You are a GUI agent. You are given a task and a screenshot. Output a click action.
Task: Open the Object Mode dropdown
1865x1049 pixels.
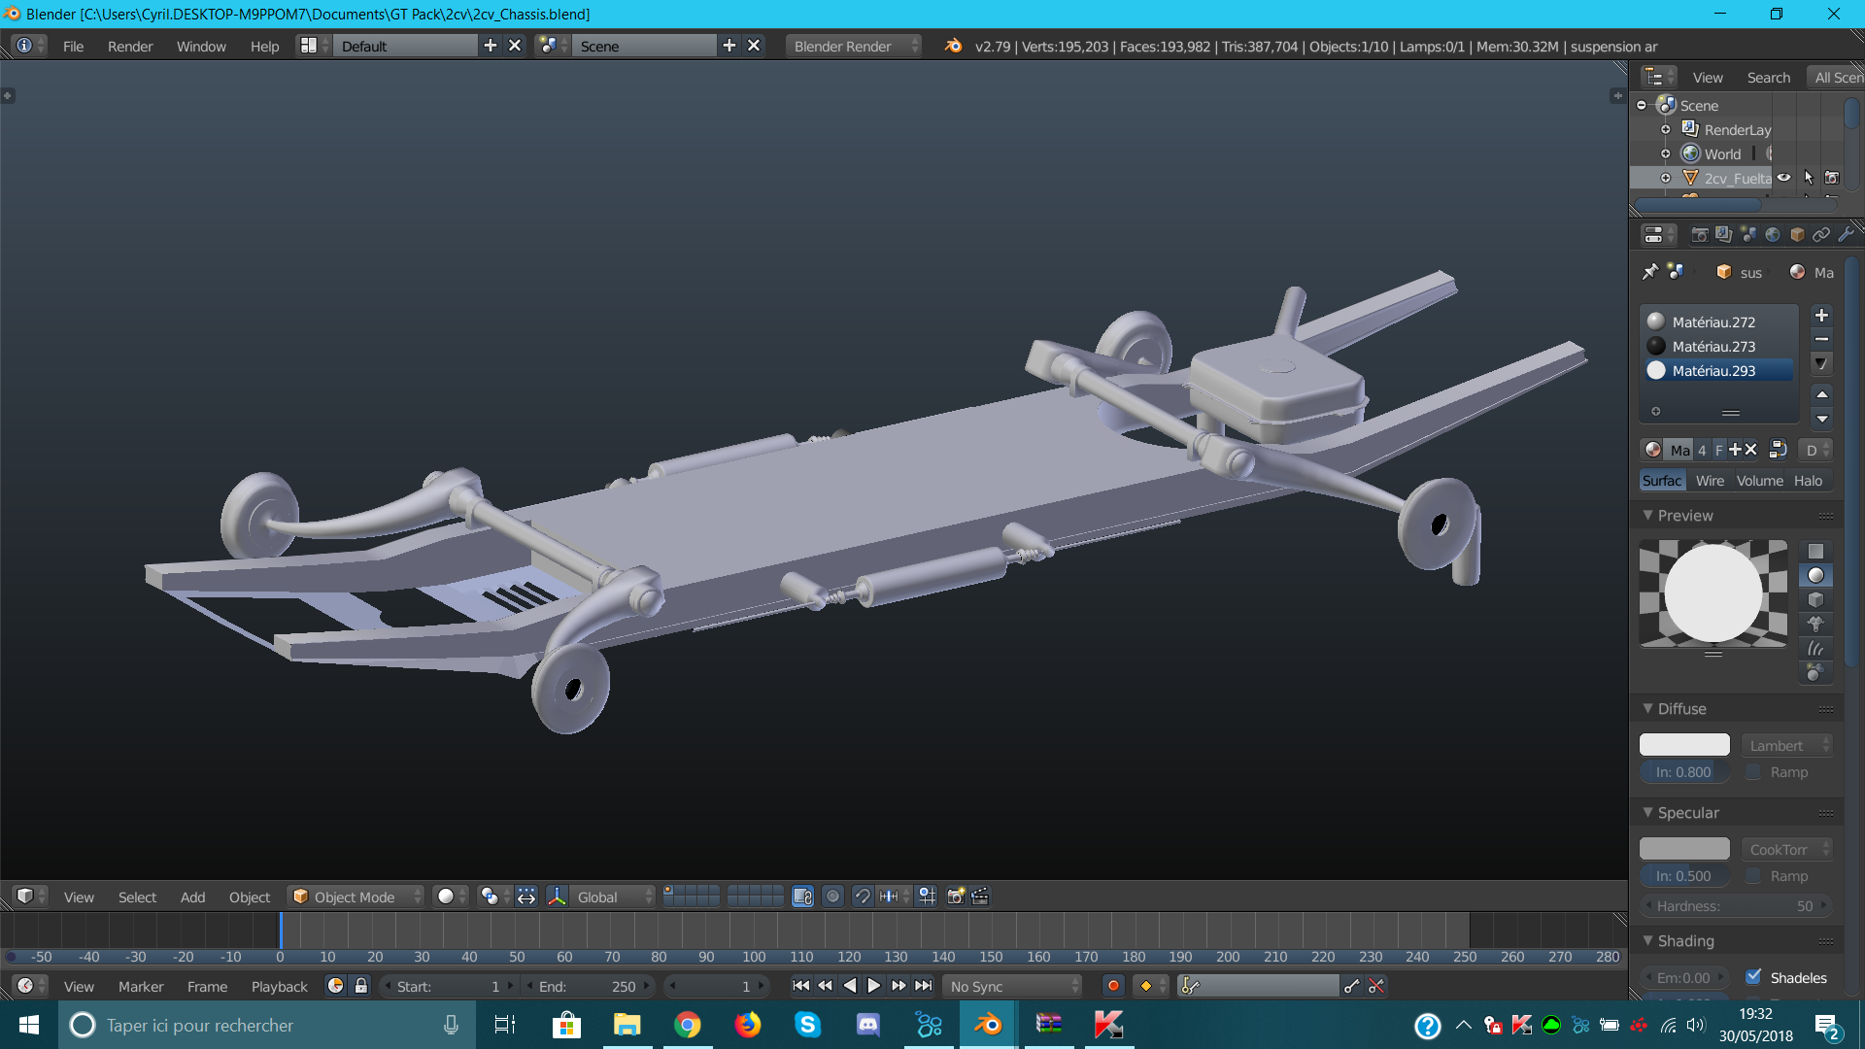point(356,897)
